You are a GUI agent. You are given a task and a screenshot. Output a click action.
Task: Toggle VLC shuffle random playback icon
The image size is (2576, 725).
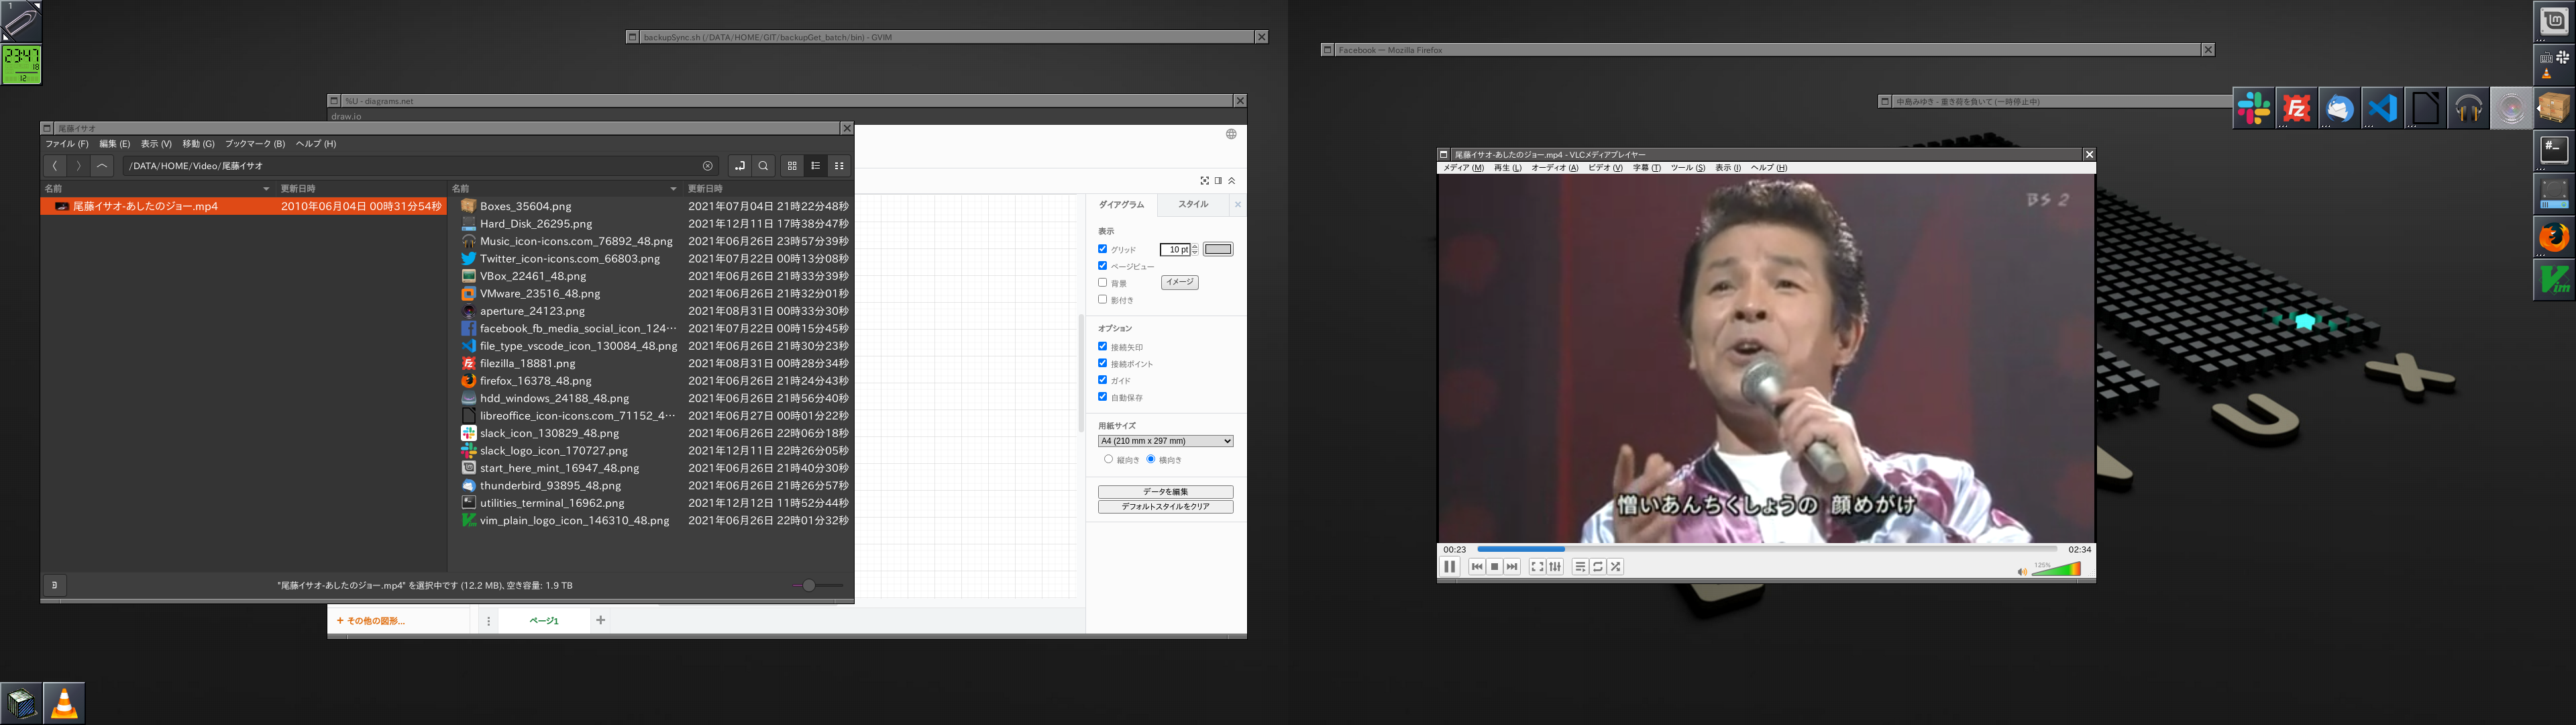(x=1615, y=567)
